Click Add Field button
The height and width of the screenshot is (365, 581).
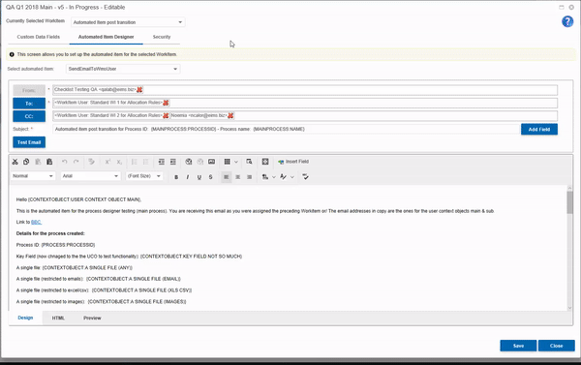539,130
